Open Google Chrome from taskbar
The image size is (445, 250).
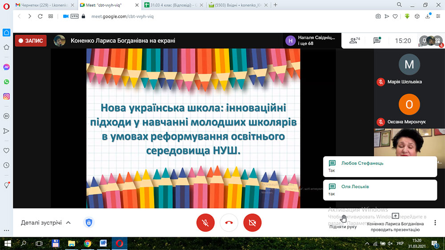[x=87, y=243]
